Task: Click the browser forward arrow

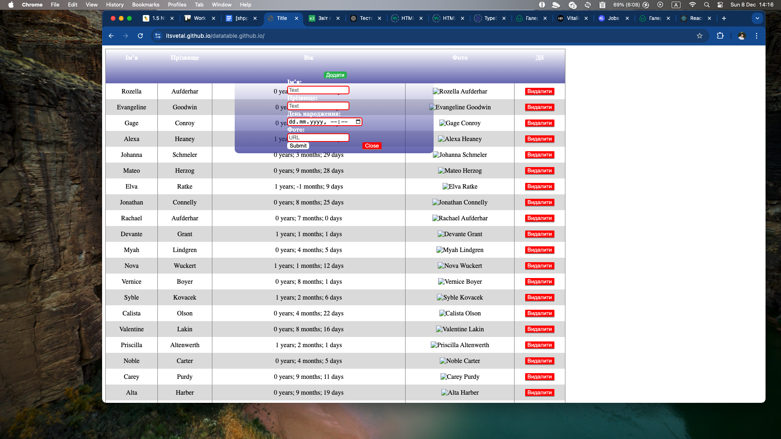Action: [x=126, y=36]
